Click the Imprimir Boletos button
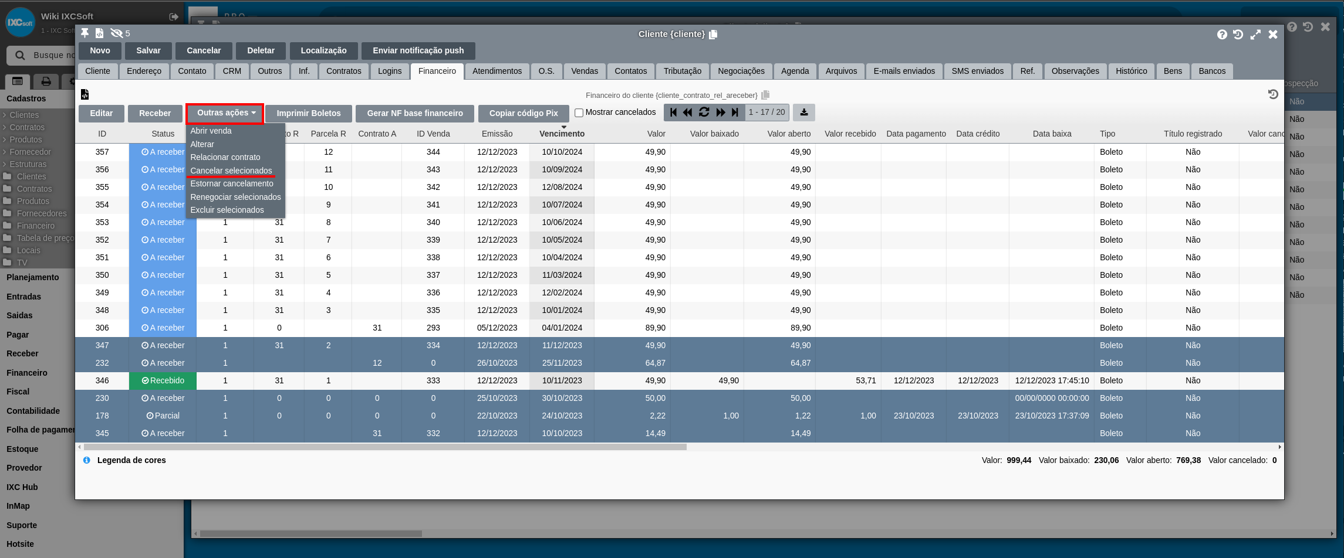Viewport: 1344px width, 558px height. (308, 113)
